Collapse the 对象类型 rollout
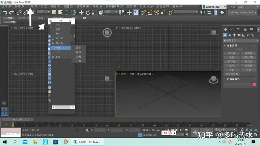The height and width of the screenshot is (146, 260). coord(232,45)
